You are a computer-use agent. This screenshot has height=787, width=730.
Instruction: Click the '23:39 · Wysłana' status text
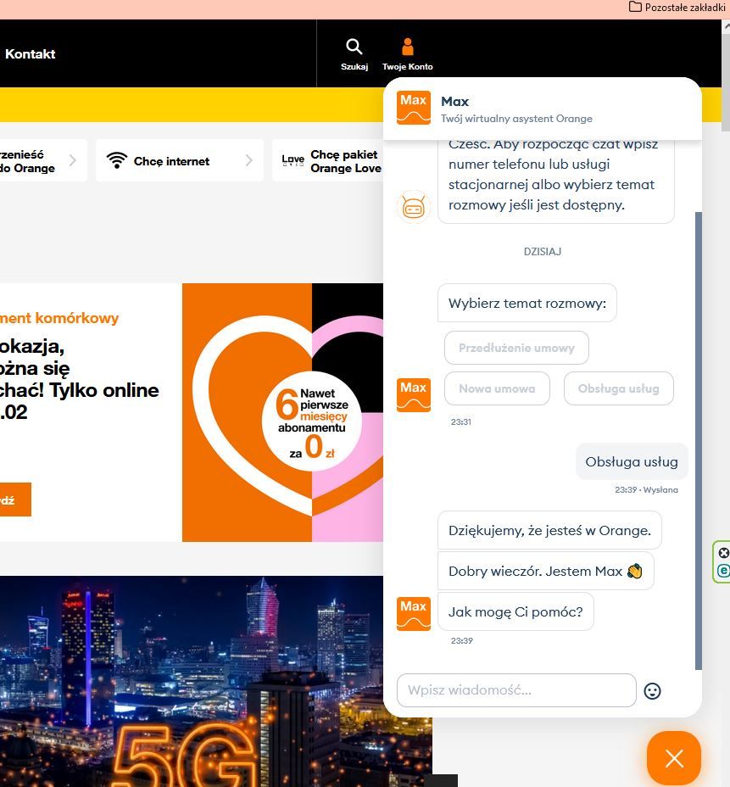pos(646,490)
